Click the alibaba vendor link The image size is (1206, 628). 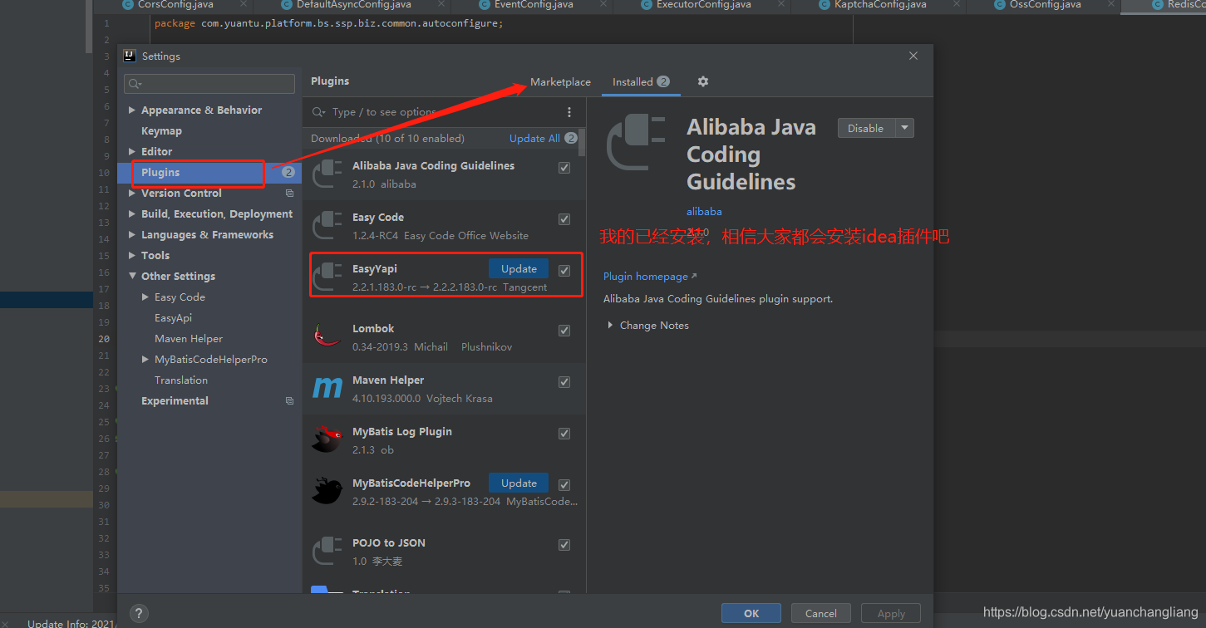[704, 212]
